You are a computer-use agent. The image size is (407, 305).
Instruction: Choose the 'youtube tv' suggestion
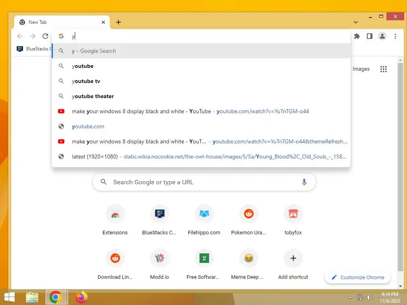click(x=201, y=81)
